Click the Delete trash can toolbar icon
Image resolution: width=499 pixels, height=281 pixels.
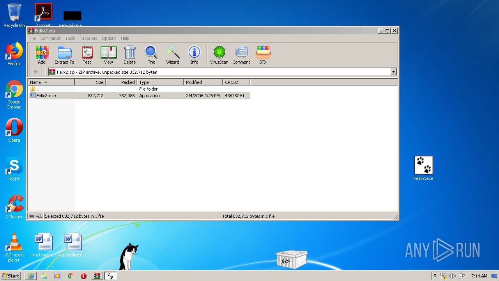(130, 55)
